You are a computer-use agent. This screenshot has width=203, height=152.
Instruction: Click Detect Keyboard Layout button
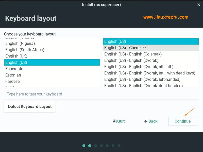click(30, 106)
